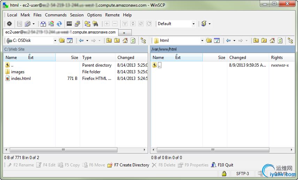Open a new session tab with plus
The width and height of the screenshot is (298, 180).
coord(124,33)
